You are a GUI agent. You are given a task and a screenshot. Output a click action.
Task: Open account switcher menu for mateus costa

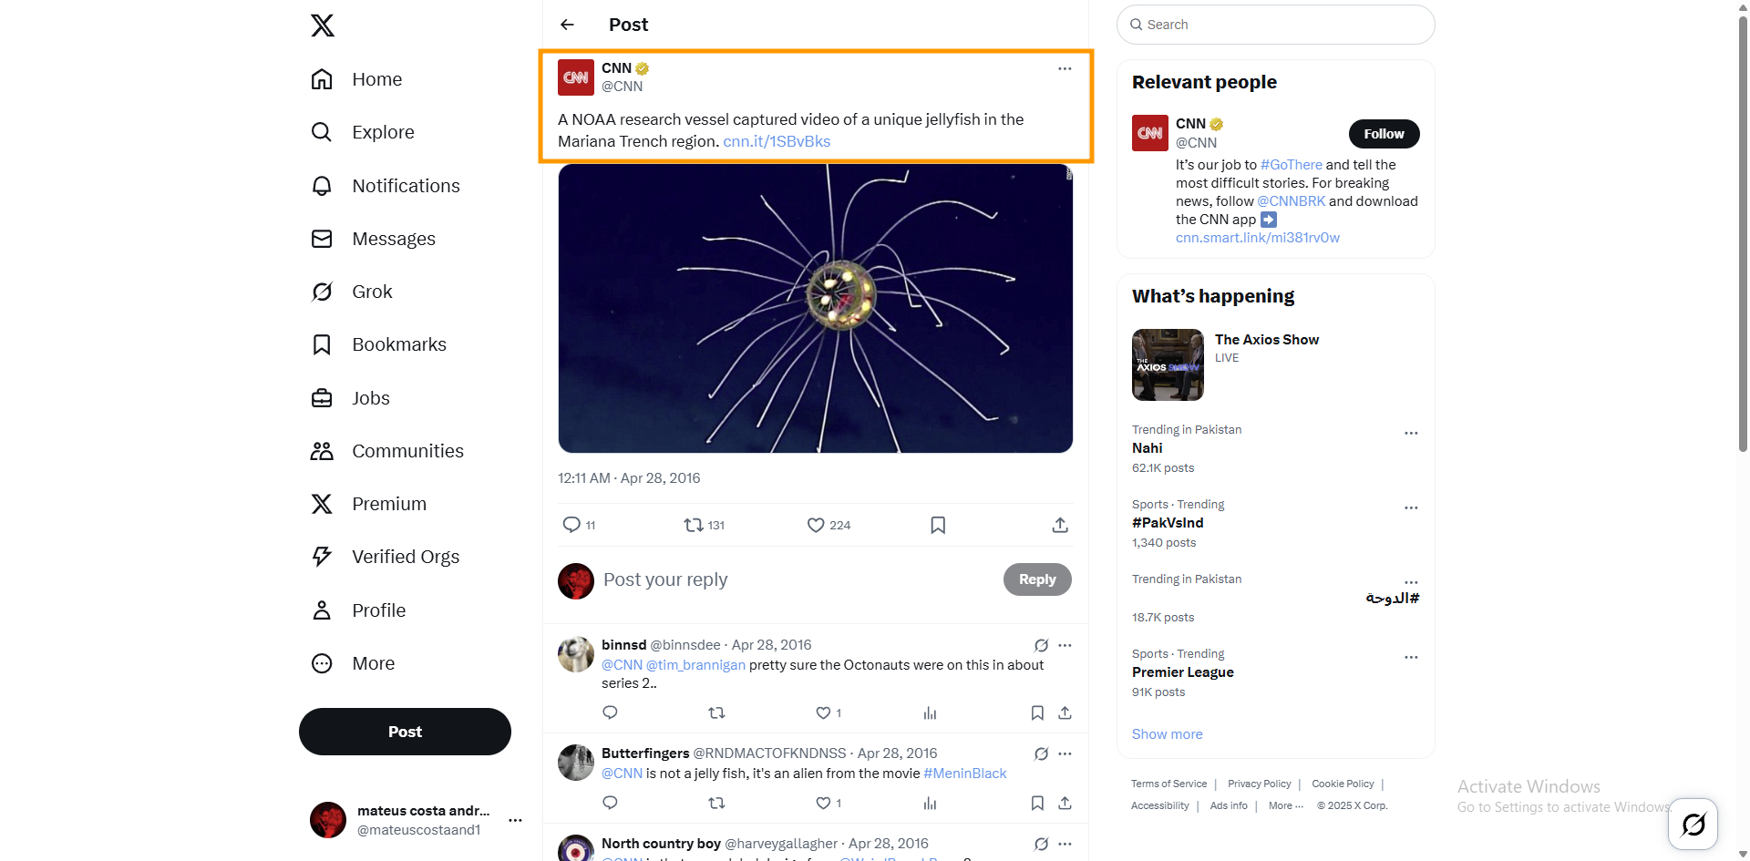(x=515, y=820)
